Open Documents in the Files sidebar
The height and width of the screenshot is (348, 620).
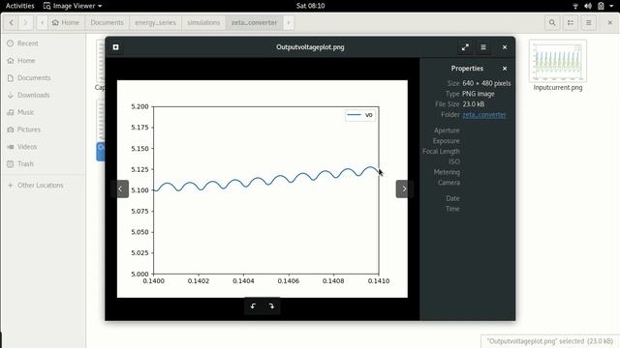pos(43,77)
